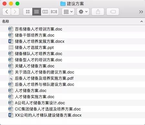Select file name 关于酒店人才储备的建议方案.doc
145x125 pixels.
45,72
